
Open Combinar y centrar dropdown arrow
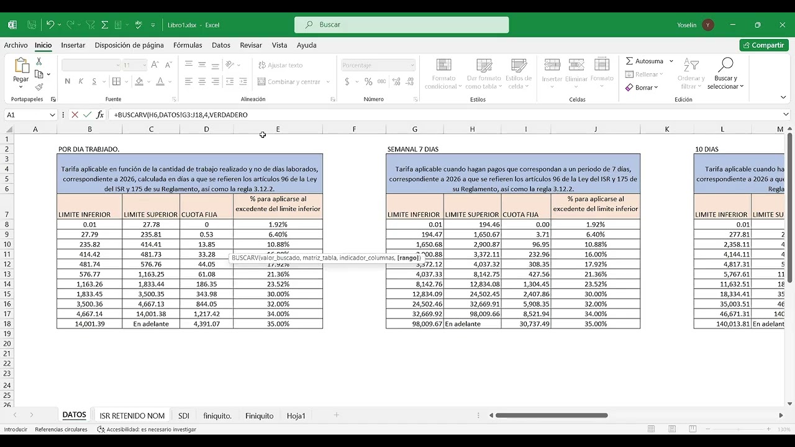click(328, 82)
